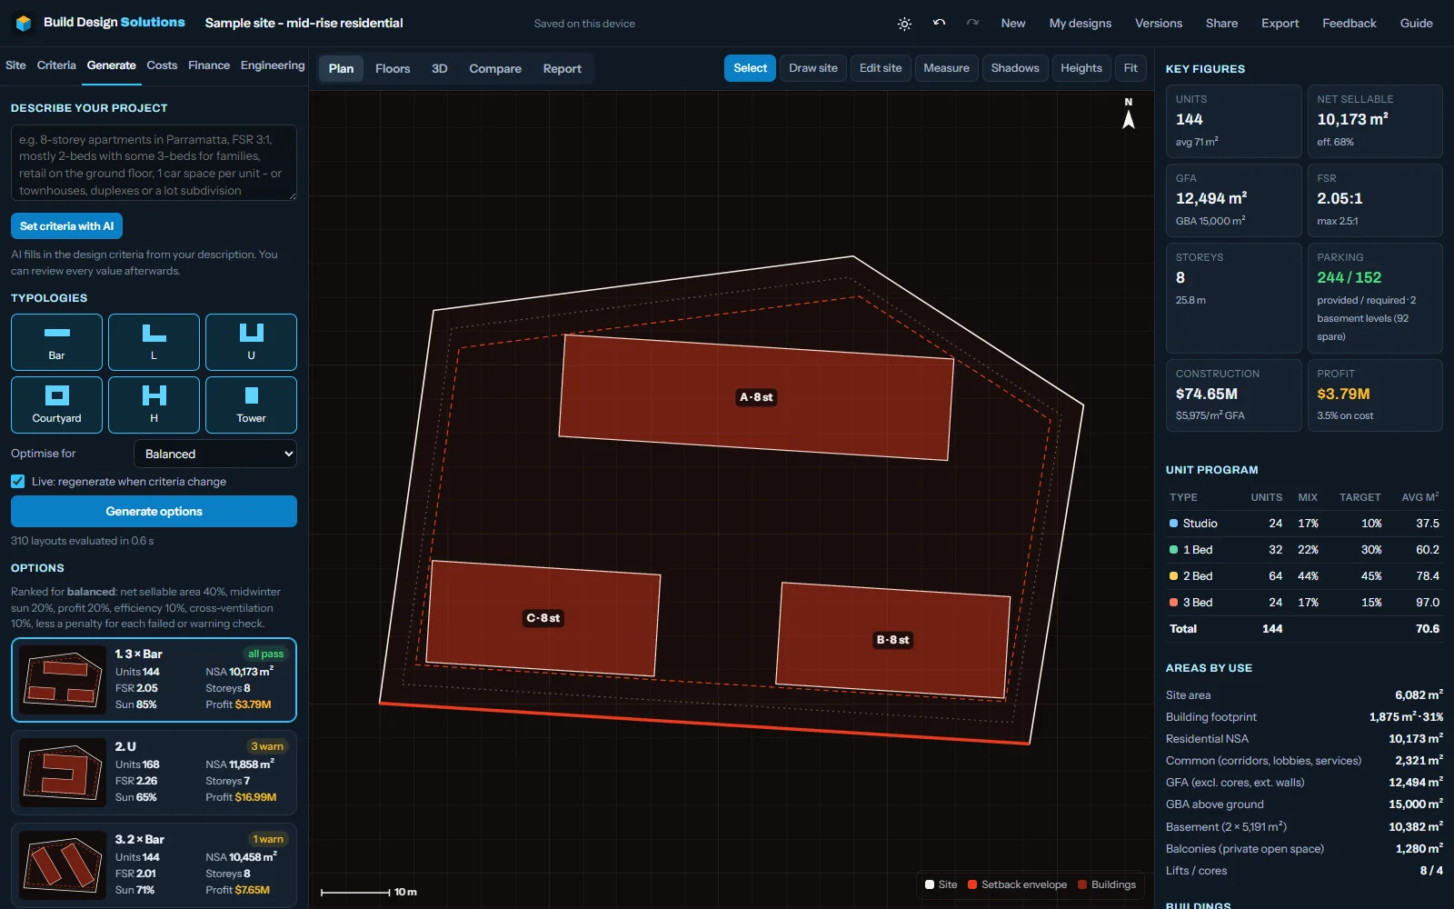Open the Feedback link
The image size is (1454, 909).
tap(1349, 24)
